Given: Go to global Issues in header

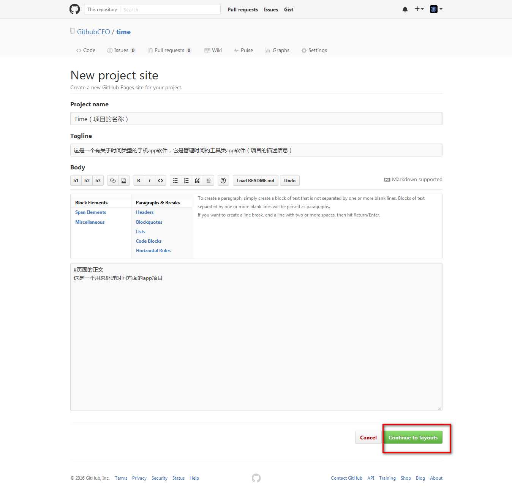Looking at the screenshot, I should click(x=271, y=9).
